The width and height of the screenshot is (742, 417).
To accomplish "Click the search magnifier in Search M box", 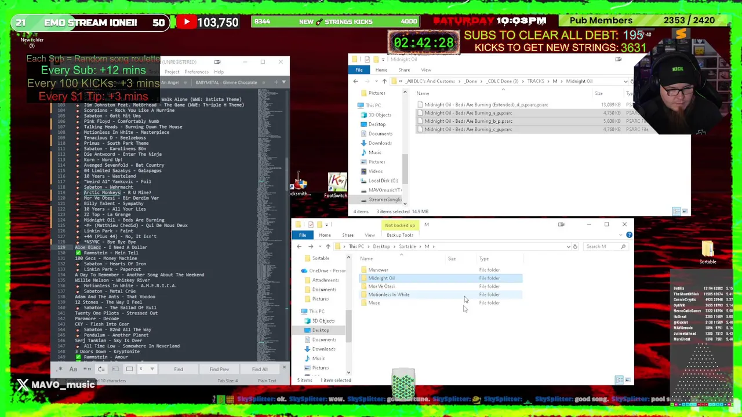I will [623, 246].
